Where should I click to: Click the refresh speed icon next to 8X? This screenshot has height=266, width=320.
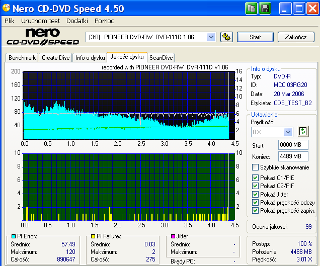[x=303, y=132]
